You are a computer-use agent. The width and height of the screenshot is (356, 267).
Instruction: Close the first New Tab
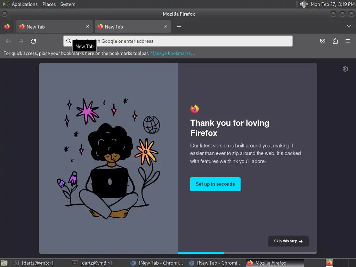(x=88, y=26)
